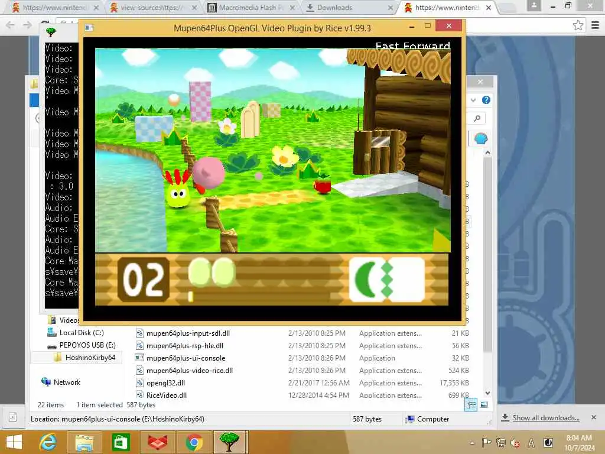The width and height of the screenshot is (605, 454).
Task: Click the blue shell icon in Explorer
Action: 481,138
